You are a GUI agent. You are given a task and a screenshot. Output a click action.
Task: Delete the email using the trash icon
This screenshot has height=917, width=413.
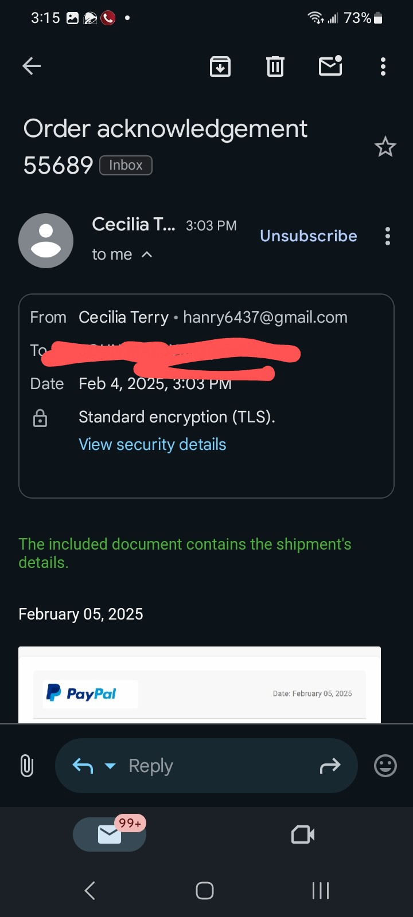point(275,66)
